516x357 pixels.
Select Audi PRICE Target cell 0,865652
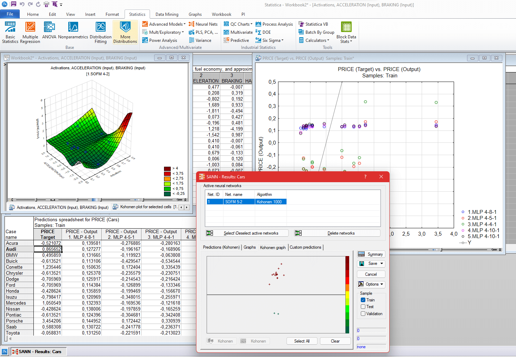[48, 249]
